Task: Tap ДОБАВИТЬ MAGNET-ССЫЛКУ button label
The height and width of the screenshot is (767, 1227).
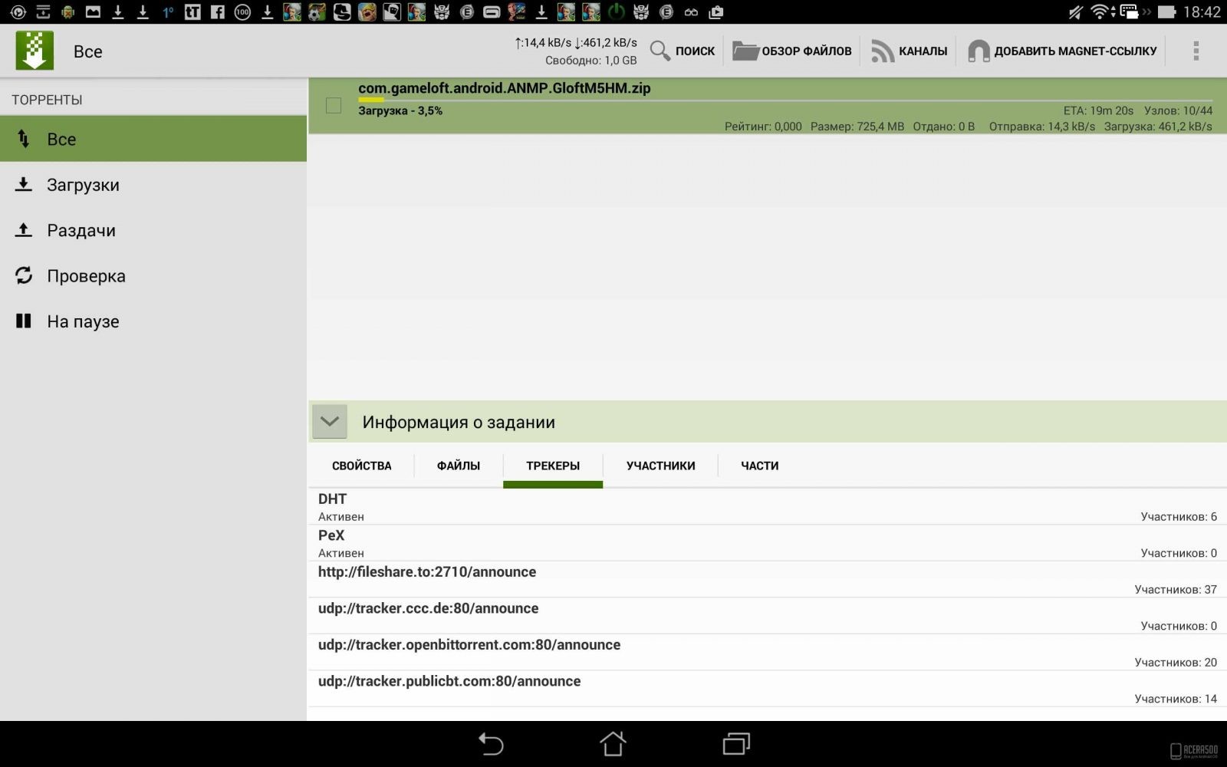Action: tap(1076, 51)
